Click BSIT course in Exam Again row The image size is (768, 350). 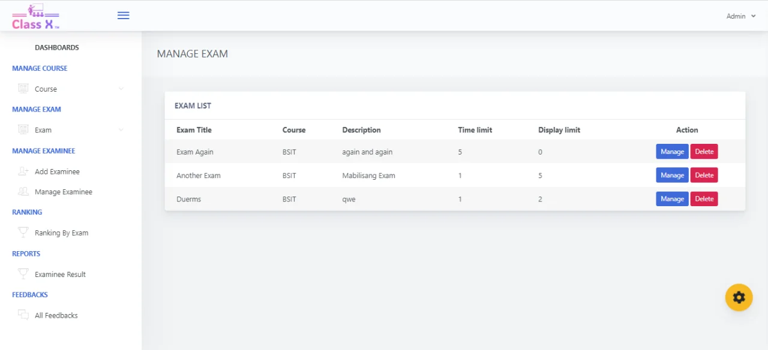(289, 152)
